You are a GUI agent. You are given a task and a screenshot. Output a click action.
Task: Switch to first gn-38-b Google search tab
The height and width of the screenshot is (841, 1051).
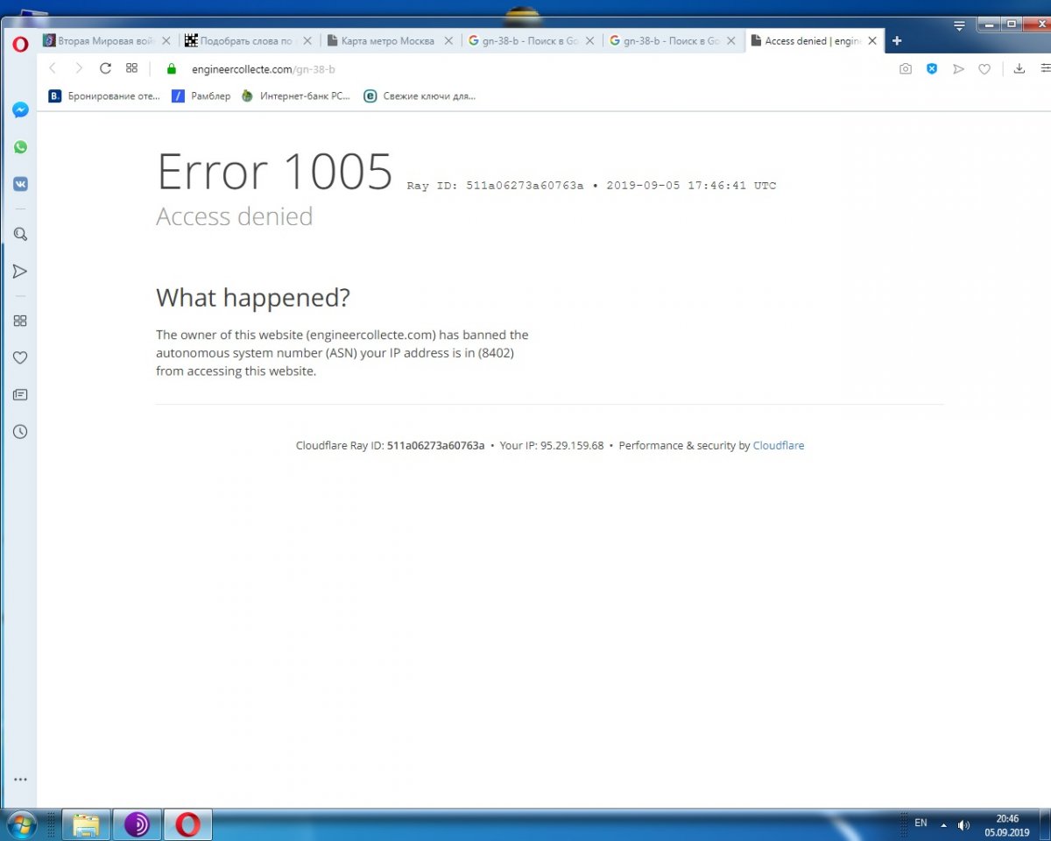point(531,41)
